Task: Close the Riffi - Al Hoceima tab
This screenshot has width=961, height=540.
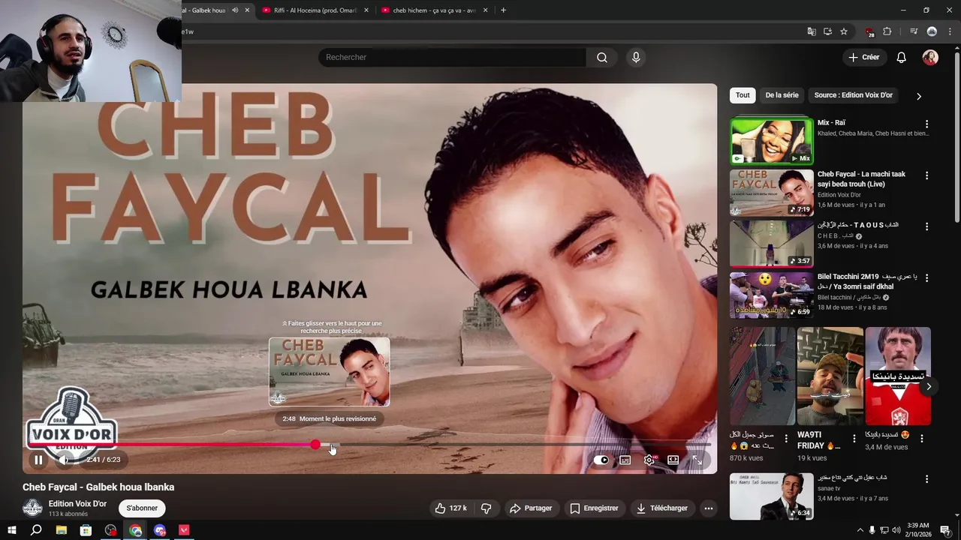Action: point(366,10)
